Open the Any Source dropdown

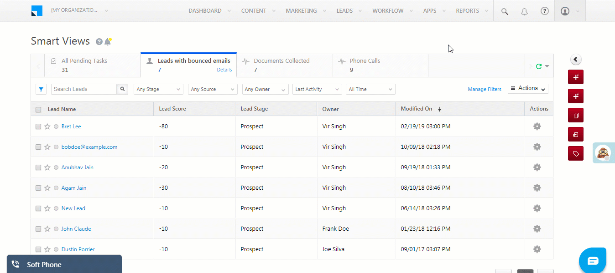[x=213, y=89]
